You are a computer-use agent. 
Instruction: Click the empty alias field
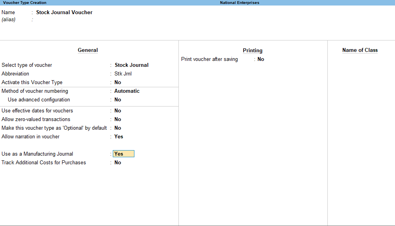point(64,20)
